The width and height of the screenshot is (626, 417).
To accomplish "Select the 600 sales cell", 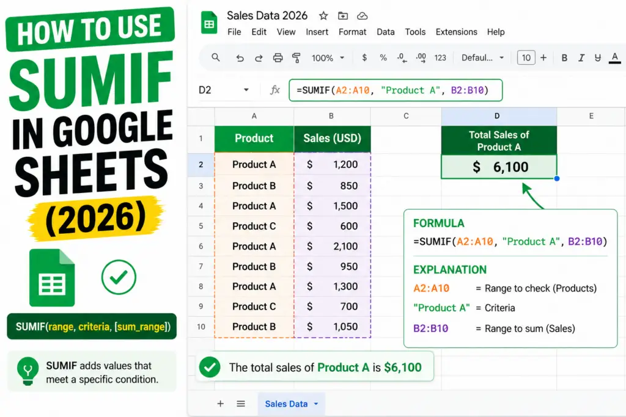I will [332, 226].
